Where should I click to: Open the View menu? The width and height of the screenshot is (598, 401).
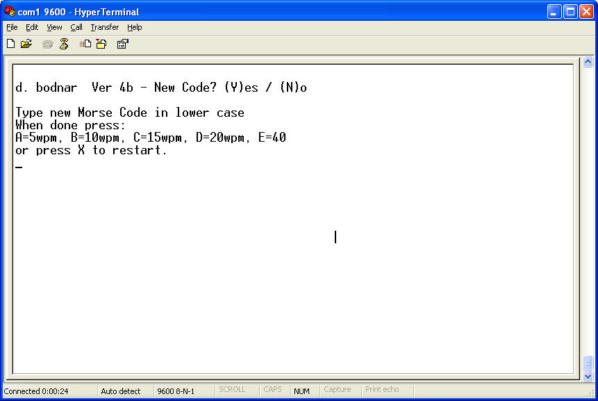54,27
